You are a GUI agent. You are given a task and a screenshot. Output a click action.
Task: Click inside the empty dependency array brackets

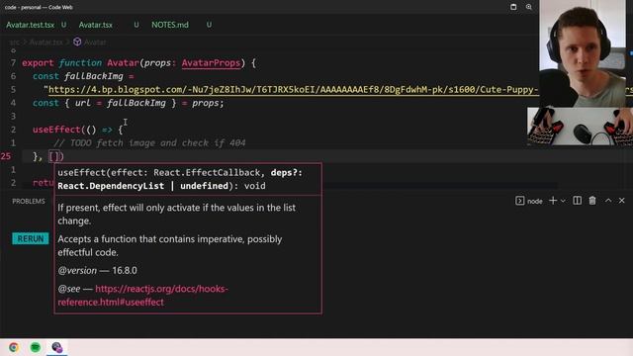pos(54,156)
